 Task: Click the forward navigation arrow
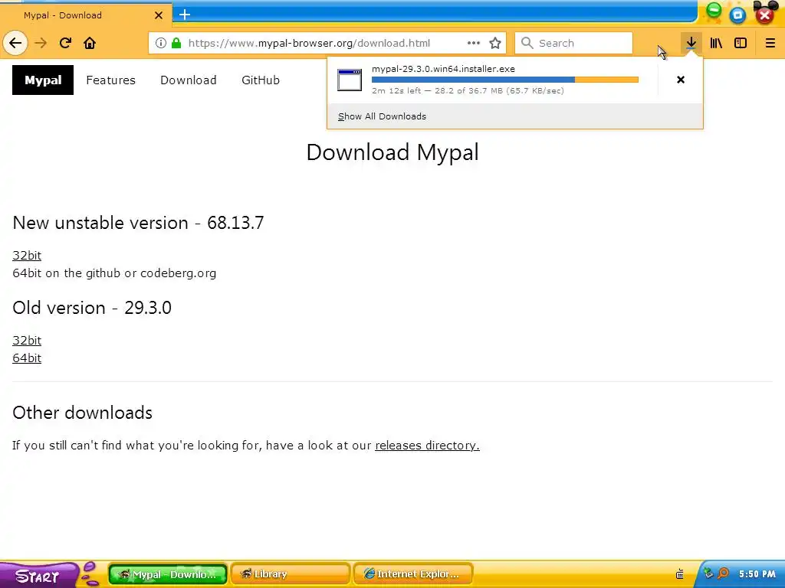pos(41,43)
